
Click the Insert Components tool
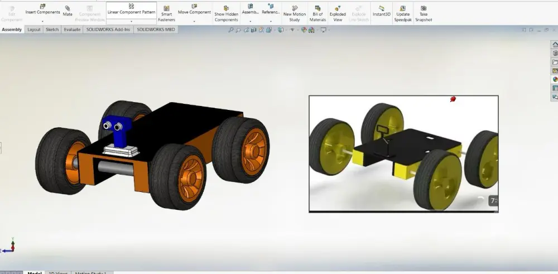[42, 9]
